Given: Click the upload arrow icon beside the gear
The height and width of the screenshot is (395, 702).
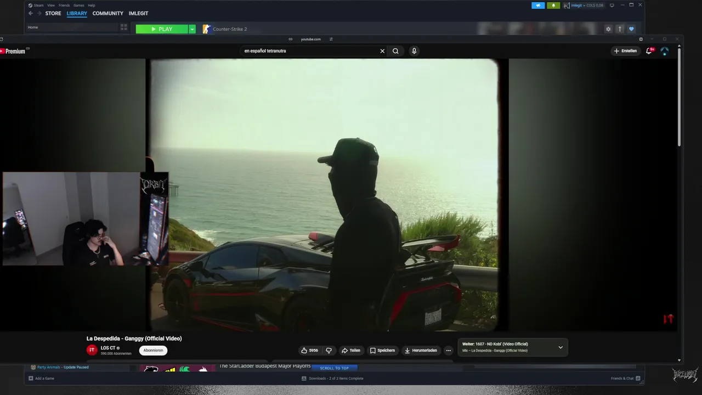Looking at the screenshot, I should [x=620, y=29].
